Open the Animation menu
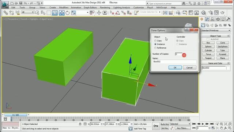The image size is (234, 132). (x=76, y=7)
